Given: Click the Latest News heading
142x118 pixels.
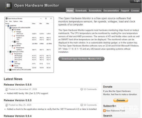Looking at the screenshot, I should point(13,79).
